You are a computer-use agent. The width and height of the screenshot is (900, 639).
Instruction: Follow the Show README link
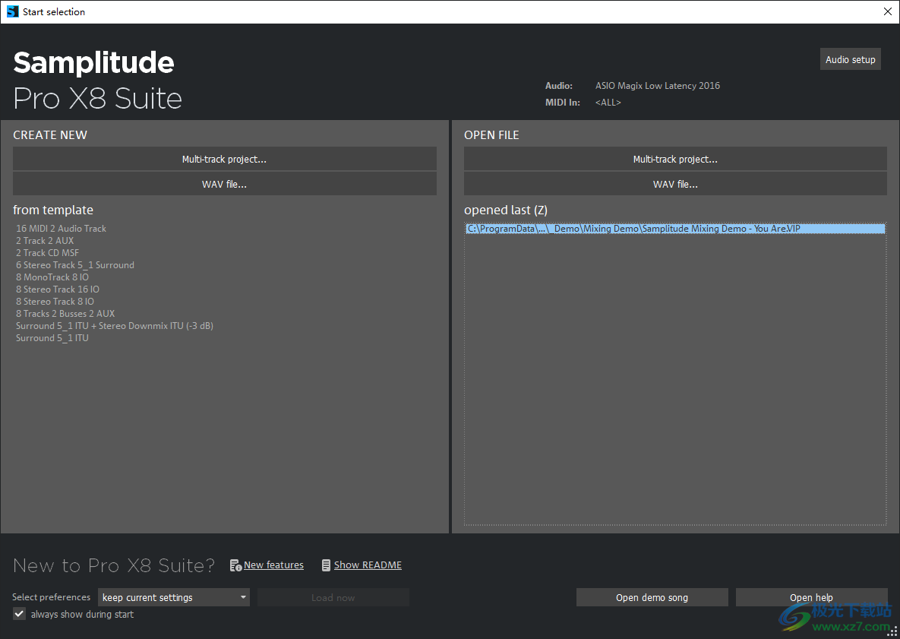(368, 565)
